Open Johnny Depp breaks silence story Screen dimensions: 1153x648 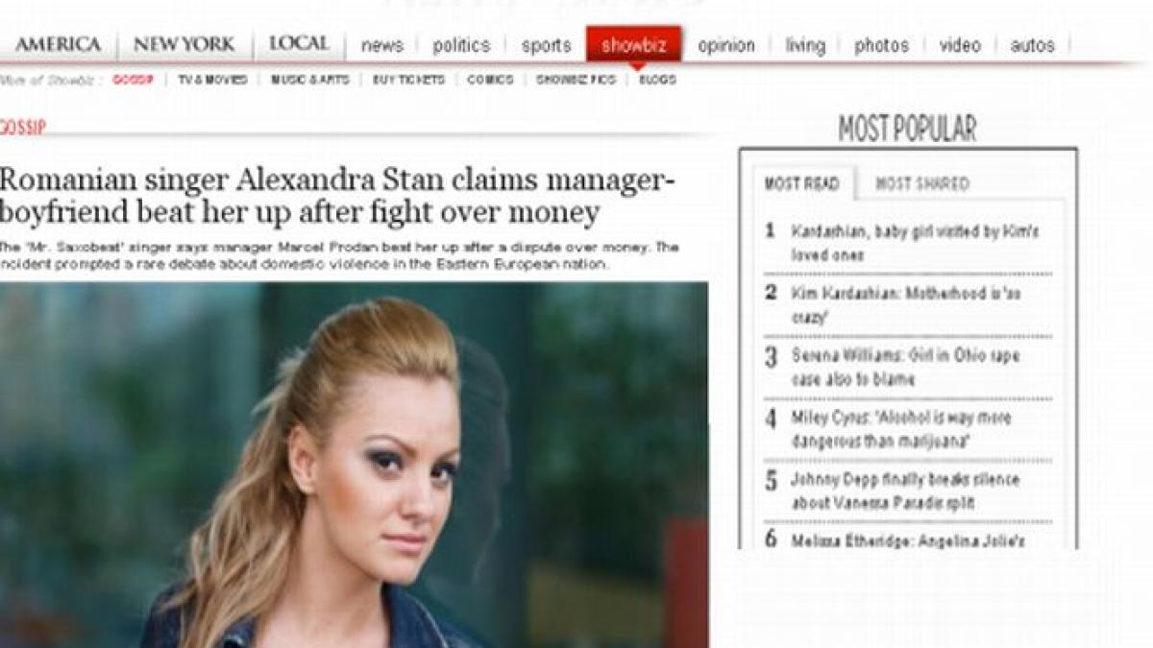coord(905,491)
